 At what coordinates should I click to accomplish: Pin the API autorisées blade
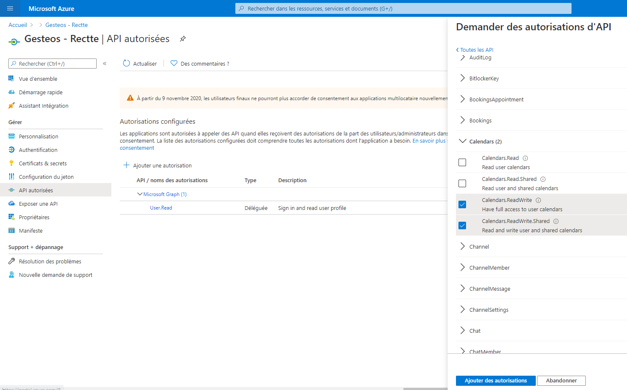[183, 39]
